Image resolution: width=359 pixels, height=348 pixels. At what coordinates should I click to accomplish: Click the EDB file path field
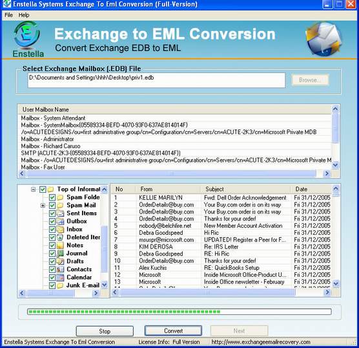(156, 80)
